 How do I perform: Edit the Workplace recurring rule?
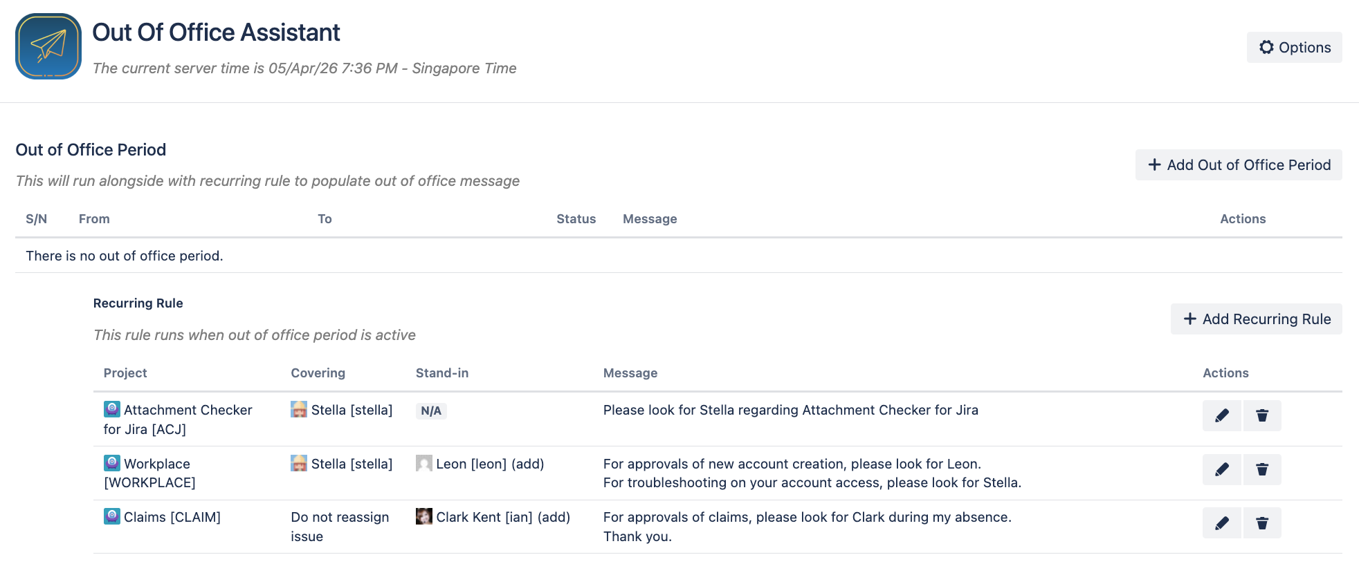pos(1222,470)
